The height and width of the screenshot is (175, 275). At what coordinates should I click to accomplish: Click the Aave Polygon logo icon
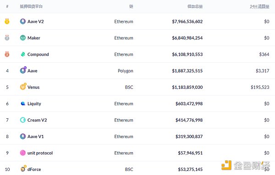(x=23, y=70)
